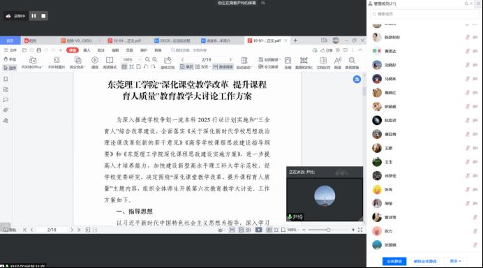
Task: Rotate page counter-clockwise arrow icon
Action: tap(146, 66)
